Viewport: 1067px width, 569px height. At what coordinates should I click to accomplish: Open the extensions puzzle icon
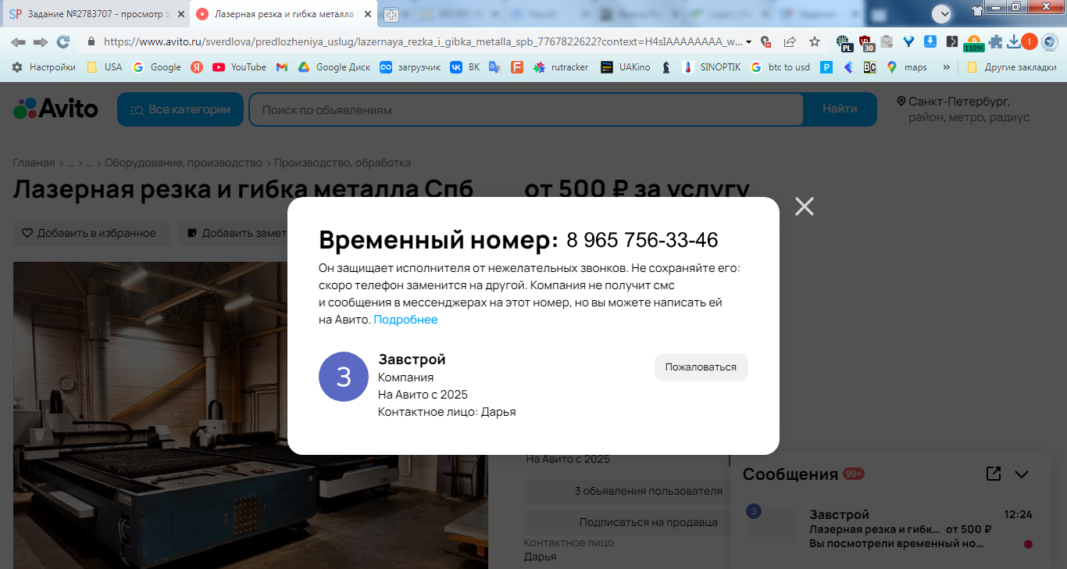coord(995,41)
